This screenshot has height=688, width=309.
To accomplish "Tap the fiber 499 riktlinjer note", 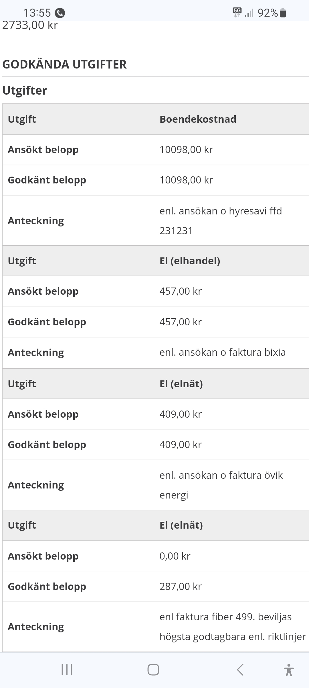I will tap(232, 627).
